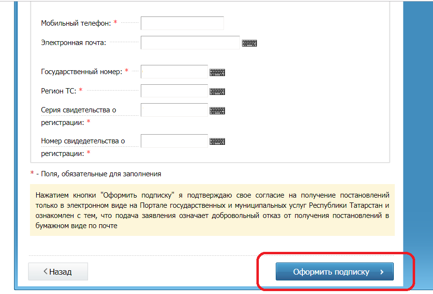The width and height of the screenshot is (433, 294).
Task: Focus the Серия свидетельства о регистрации field
Action: [174, 110]
